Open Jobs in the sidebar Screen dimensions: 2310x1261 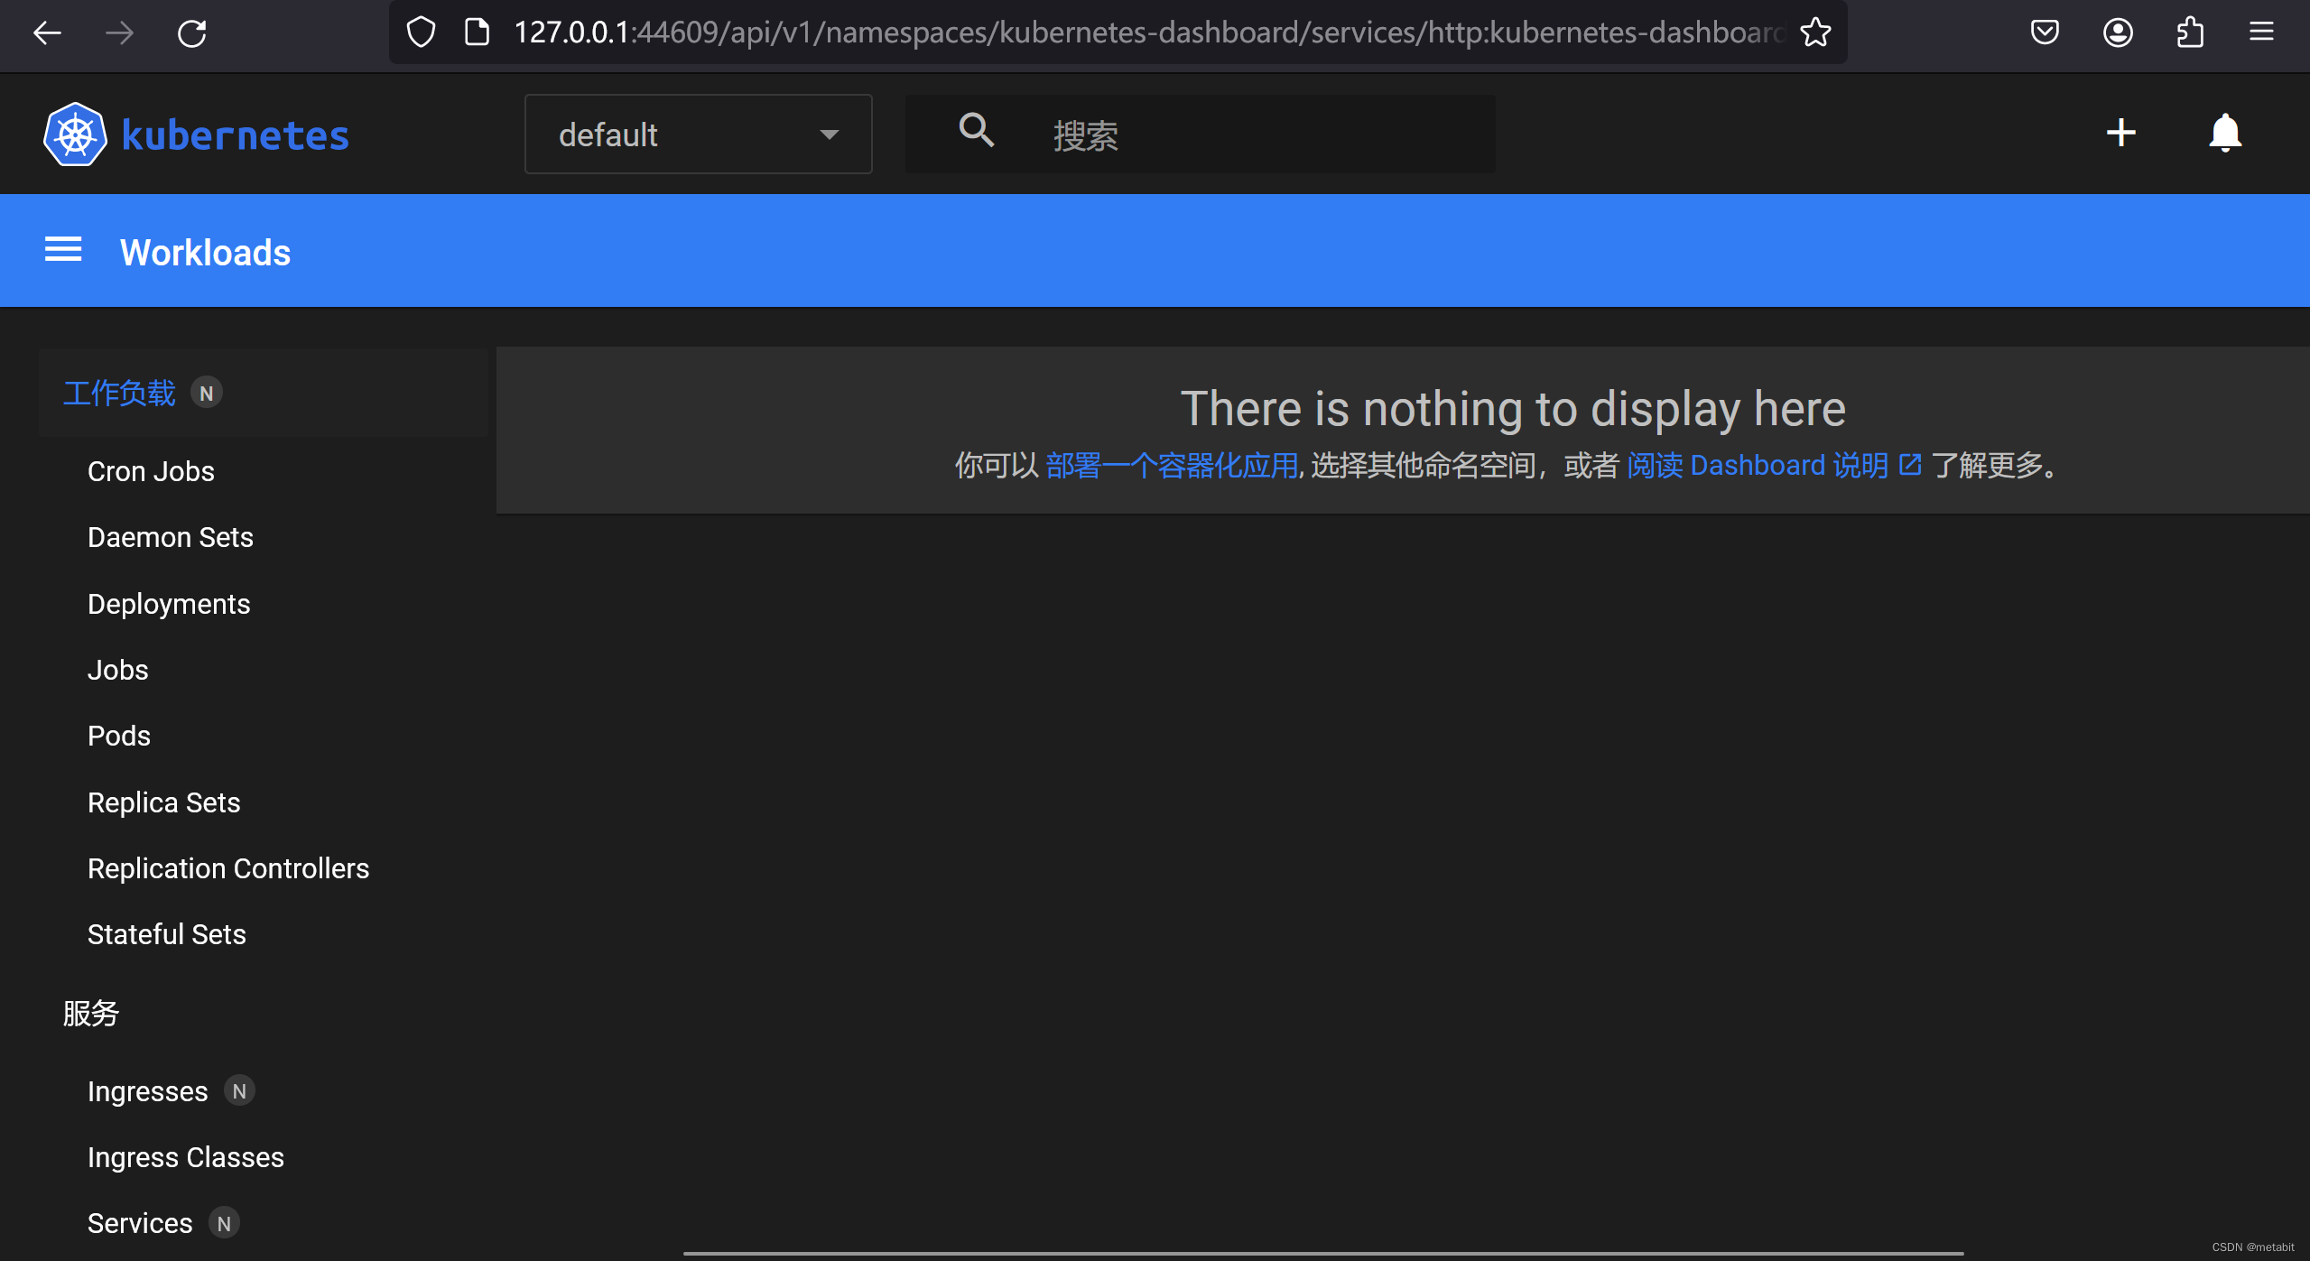point(118,670)
